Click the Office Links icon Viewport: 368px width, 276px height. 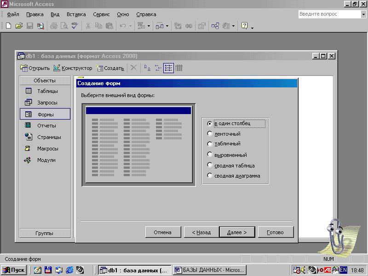point(141,26)
